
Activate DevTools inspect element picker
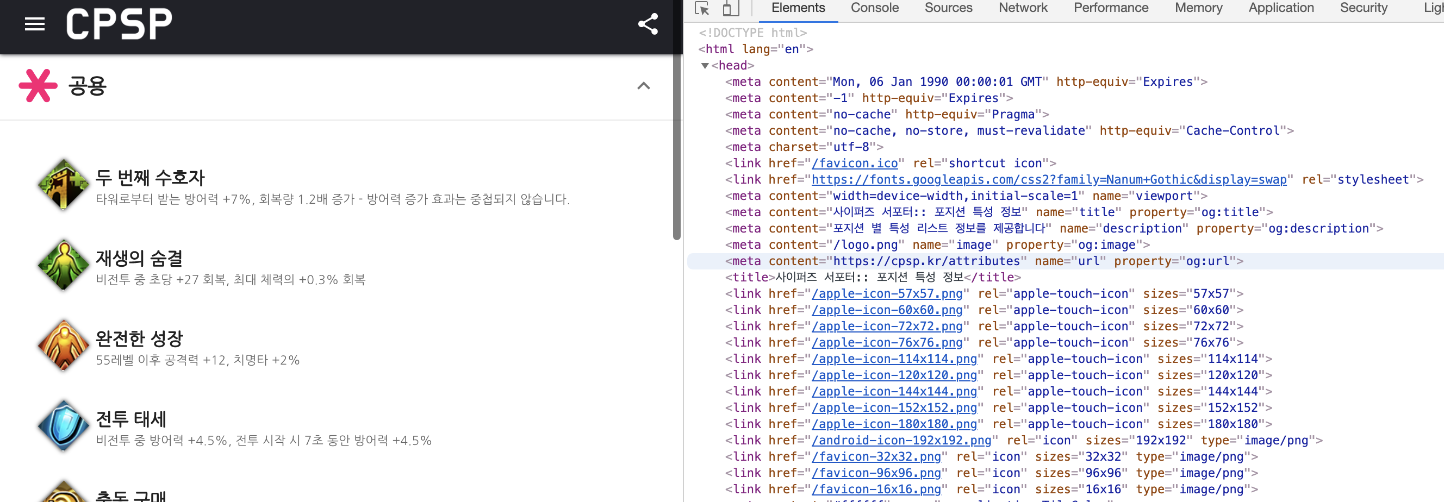702,8
